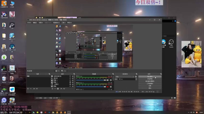Click the Exit button in Controls

[x=150, y=88]
